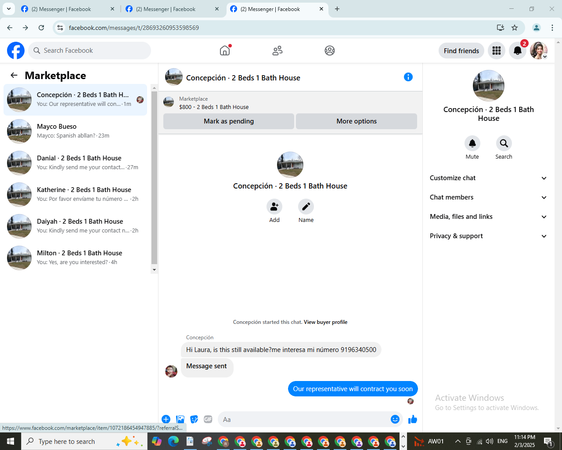Click the Mark as pending button
Image resolution: width=562 pixels, height=450 pixels.
point(229,121)
